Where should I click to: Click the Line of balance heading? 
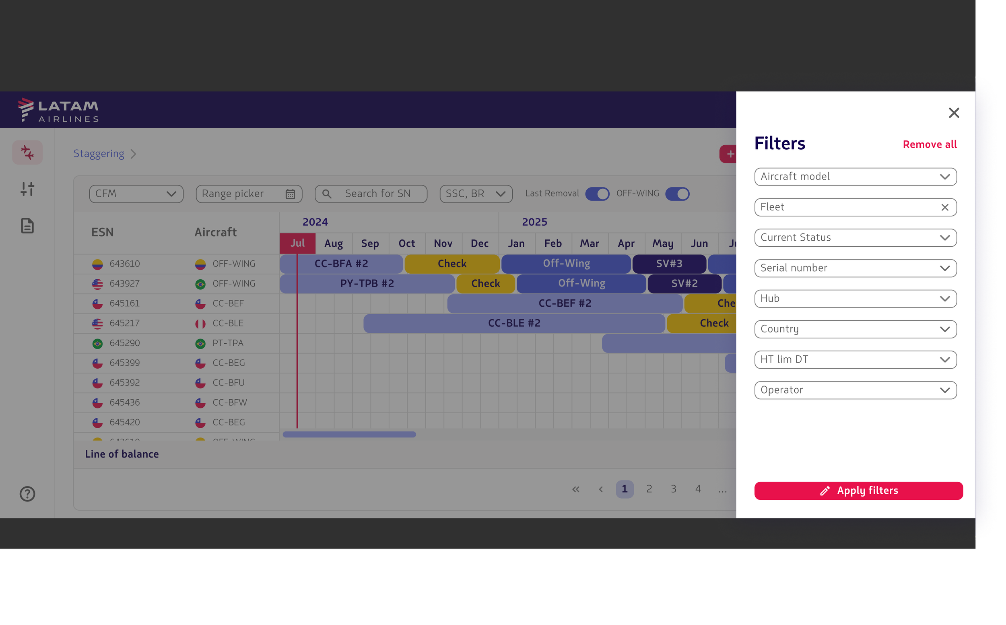(x=122, y=454)
